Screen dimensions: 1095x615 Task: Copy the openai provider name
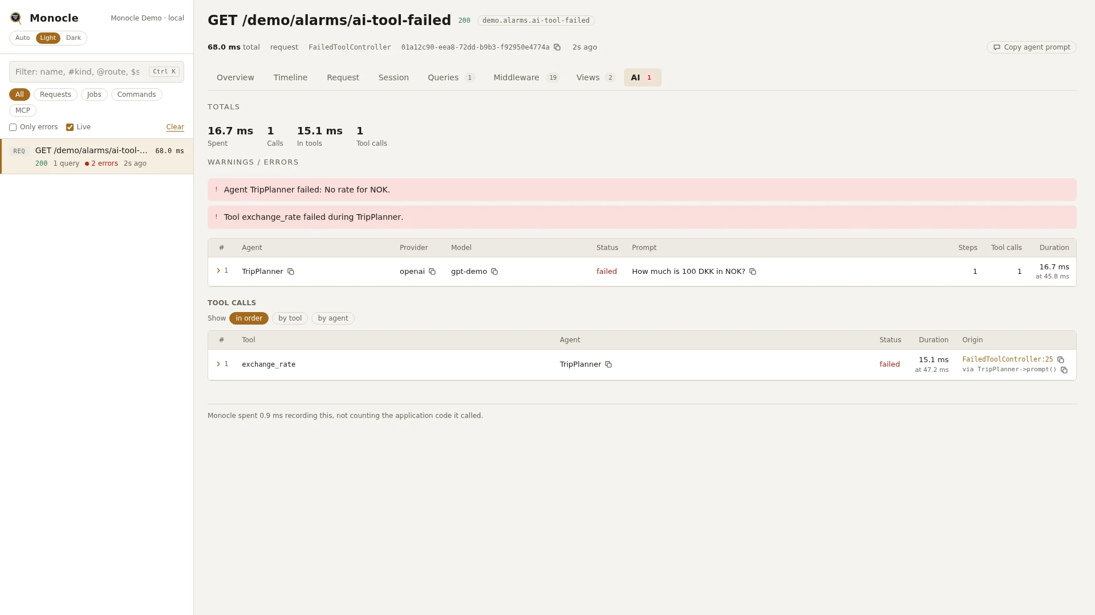point(432,272)
